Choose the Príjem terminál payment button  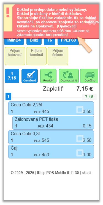coord(36,56)
